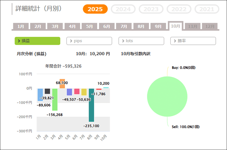Click the 8月 x-axis label under chart
The width and height of the screenshot is (227, 150).
coord(90,137)
